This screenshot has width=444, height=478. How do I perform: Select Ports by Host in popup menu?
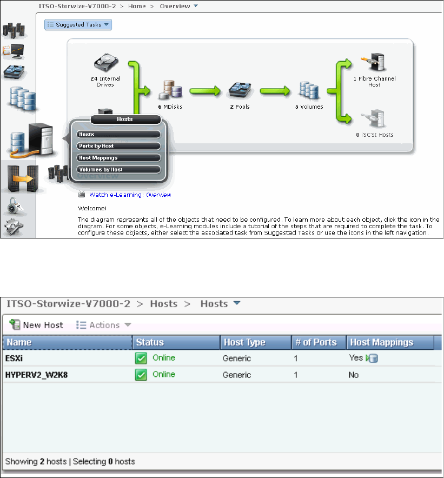[x=118, y=146]
